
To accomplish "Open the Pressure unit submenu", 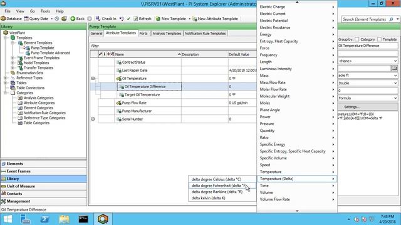I will pos(297,124).
